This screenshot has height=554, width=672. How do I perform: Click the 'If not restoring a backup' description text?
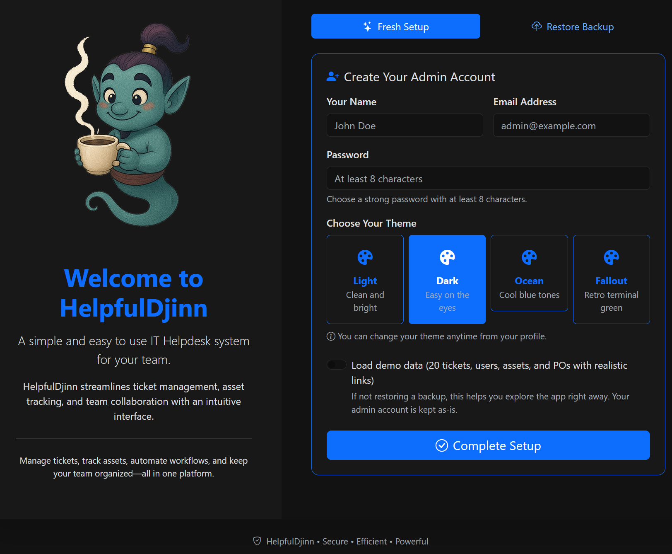490,403
